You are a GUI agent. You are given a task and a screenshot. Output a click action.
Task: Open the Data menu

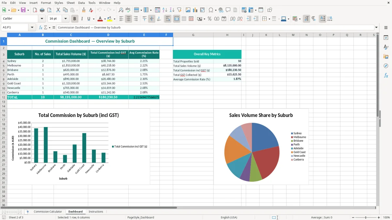[81, 3]
